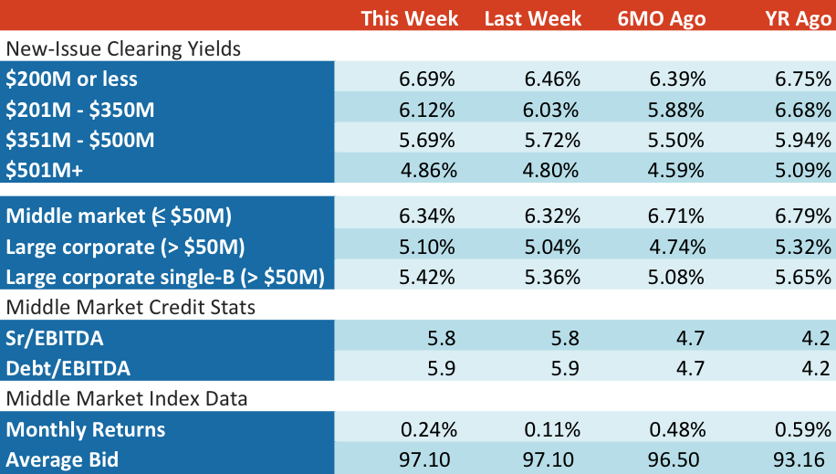The image size is (836, 474).
Task: Select the 'YR Ago' column header
Action: [x=798, y=18]
